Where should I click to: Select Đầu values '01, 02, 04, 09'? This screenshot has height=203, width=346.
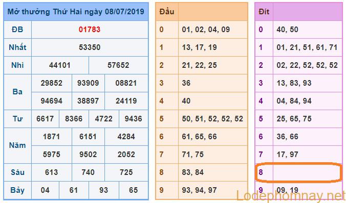tap(206, 30)
